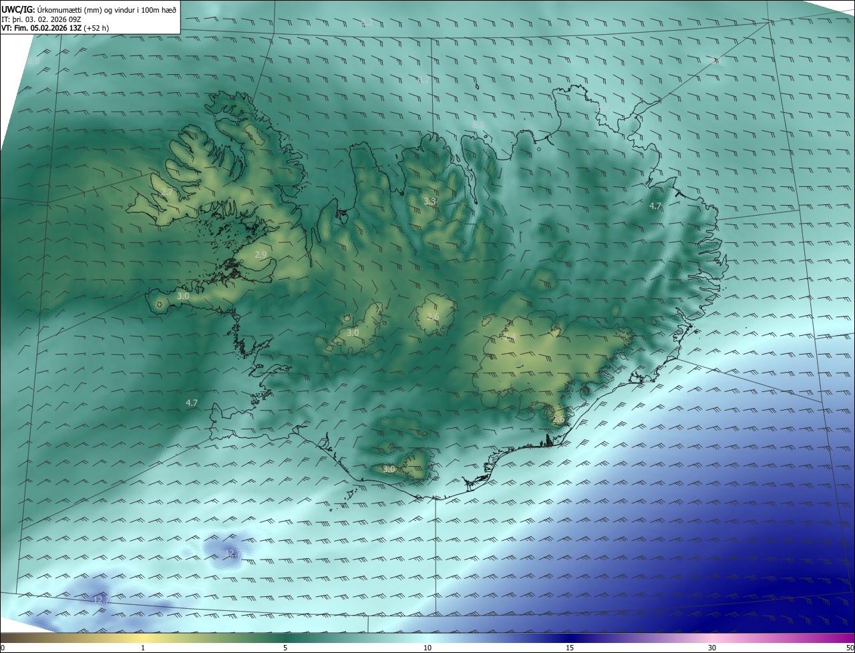Click the 4.7 value in northeast Iceland

click(x=655, y=206)
